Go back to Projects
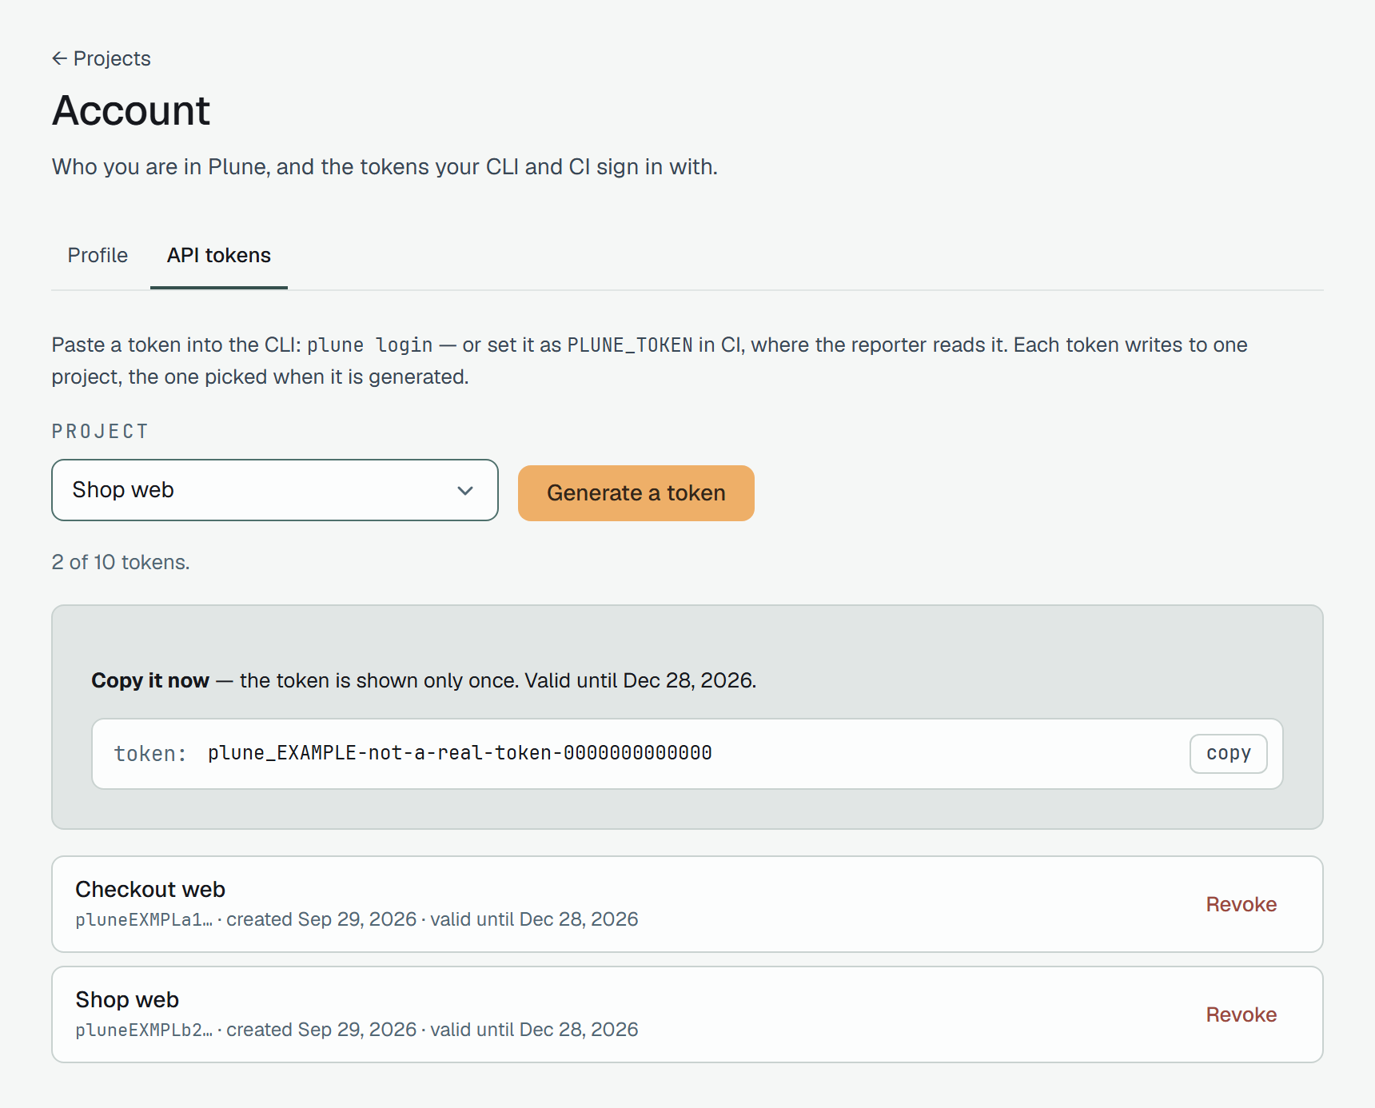This screenshot has width=1375, height=1108. [101, 58]
